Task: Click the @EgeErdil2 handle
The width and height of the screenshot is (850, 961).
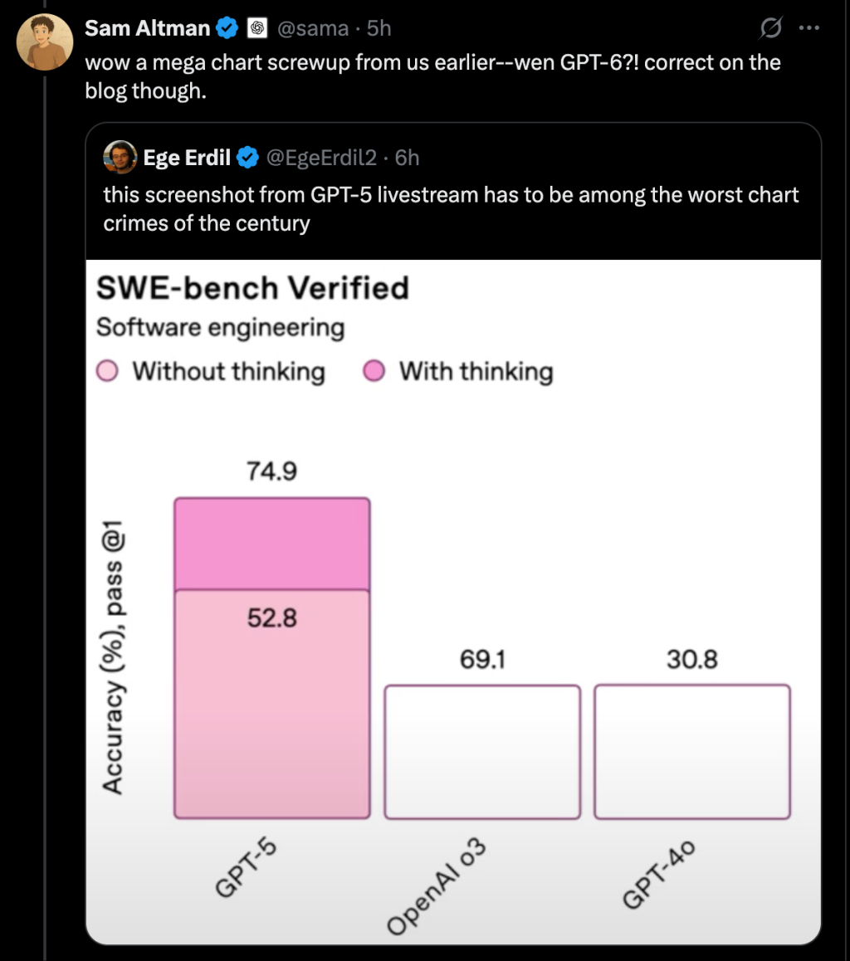Action: tap(321, 157)
